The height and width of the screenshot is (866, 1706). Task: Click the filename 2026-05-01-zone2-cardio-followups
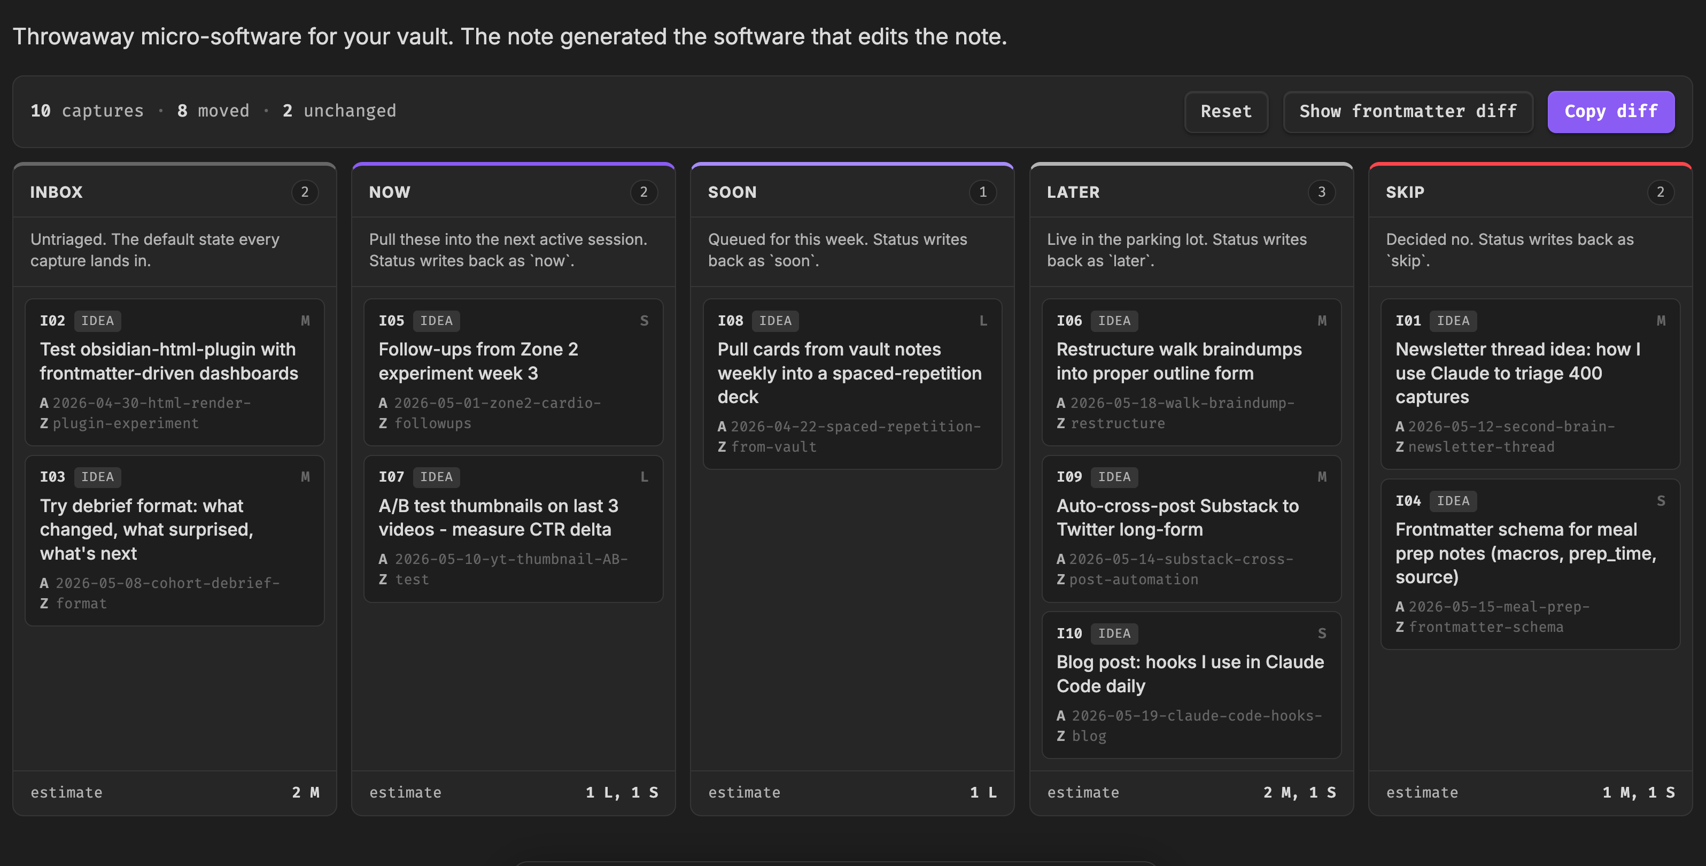(x=498, y=413)
